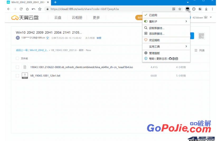Click the lock icon in address bar

(48, 9)
